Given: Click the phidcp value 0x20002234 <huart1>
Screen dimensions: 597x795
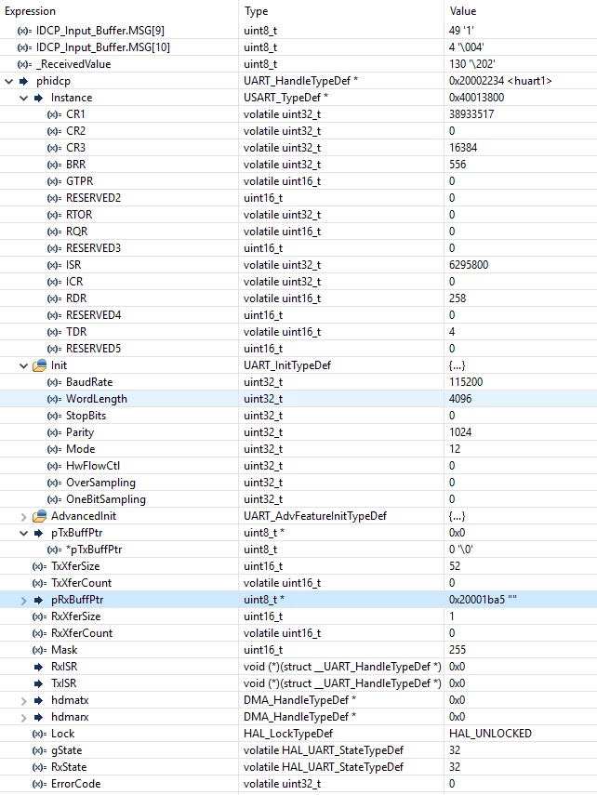Looking at the screenshot, I should point(500,81).
